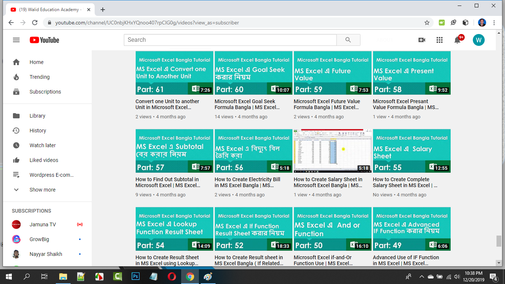This screenshot has width=505, height=284.
Task: Open the notifications bell
Action: [457, 40]
